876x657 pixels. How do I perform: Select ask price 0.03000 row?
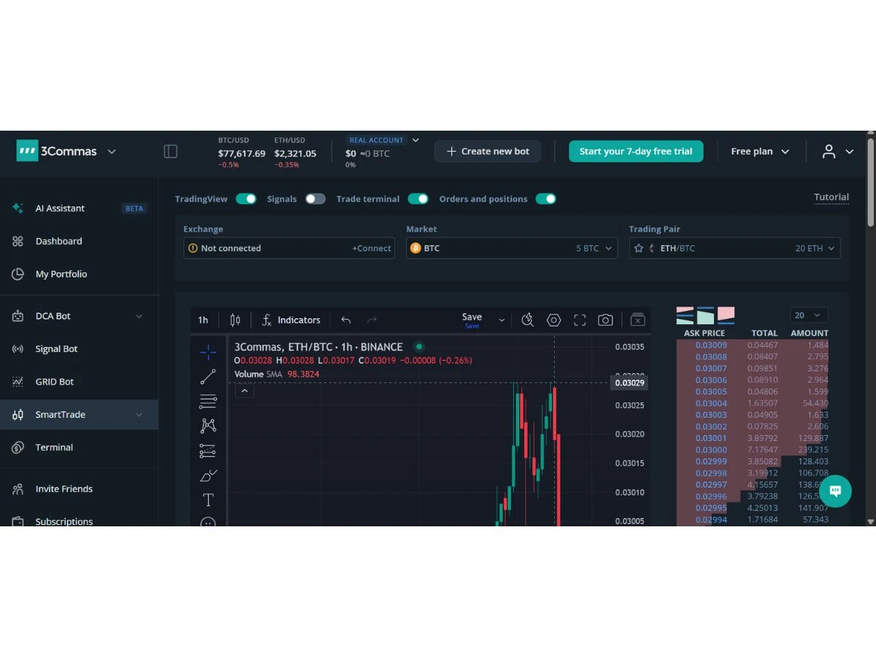point(753,450)
